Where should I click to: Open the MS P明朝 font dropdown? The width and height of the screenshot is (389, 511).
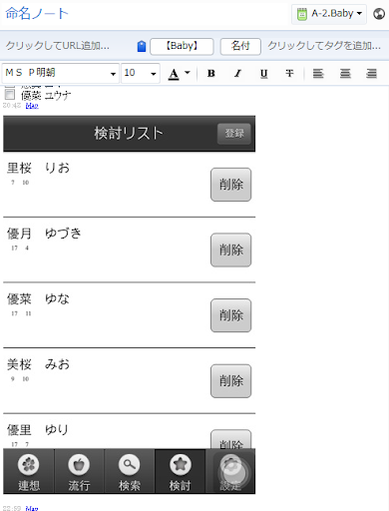(x=61, y=73)
